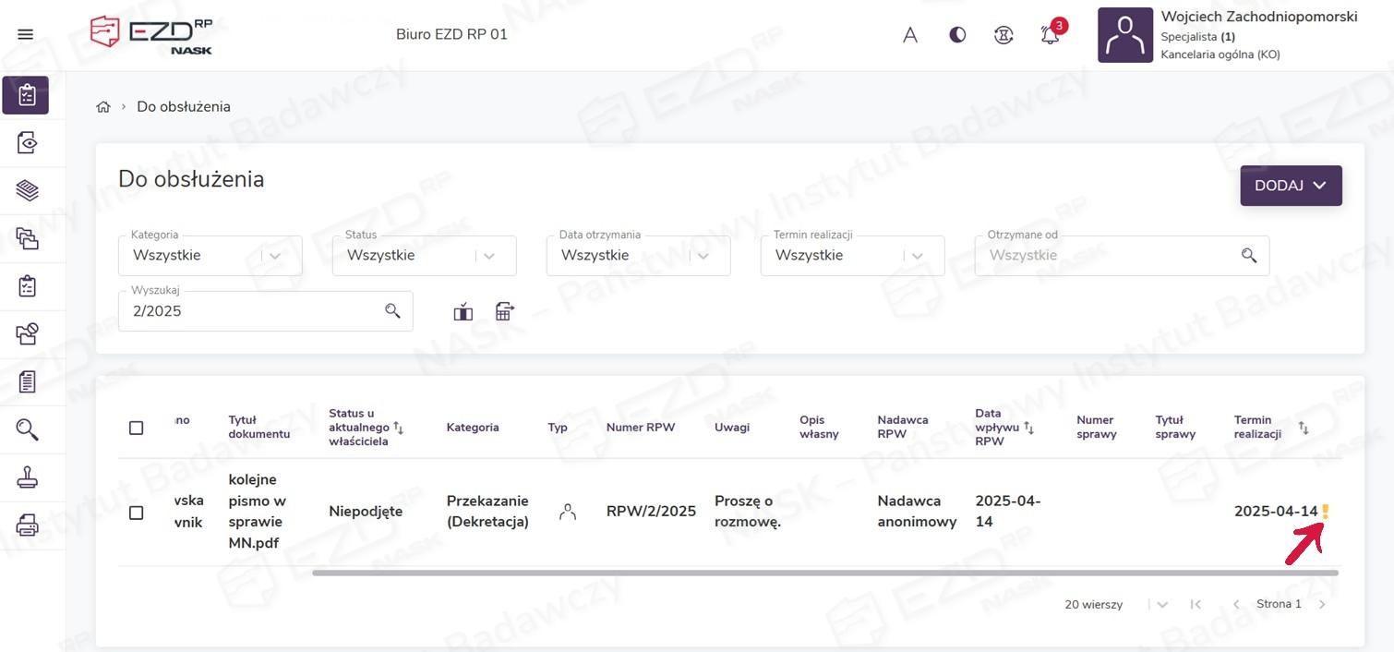Open the magnifier search sidebar icon
The image size is (1394, 652).
tap(28, 429)
